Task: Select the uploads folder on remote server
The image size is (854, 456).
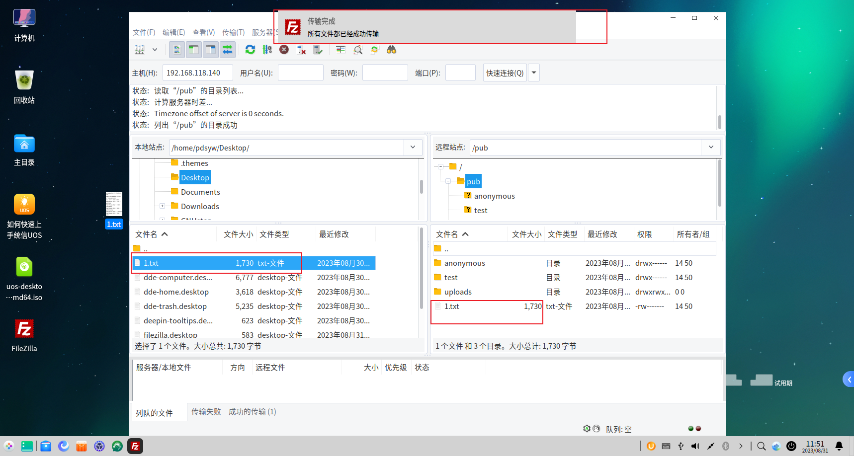Action: 457,292
